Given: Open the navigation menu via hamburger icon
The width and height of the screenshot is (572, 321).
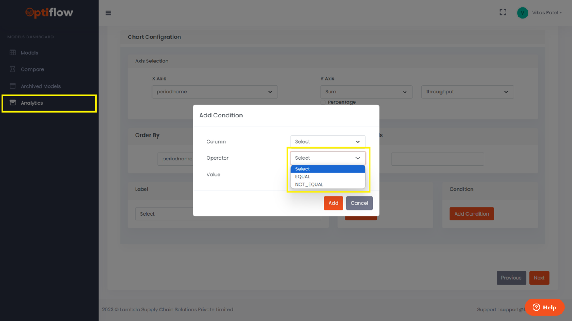Looking at the screenshot, I should click(x=108, y=13).
